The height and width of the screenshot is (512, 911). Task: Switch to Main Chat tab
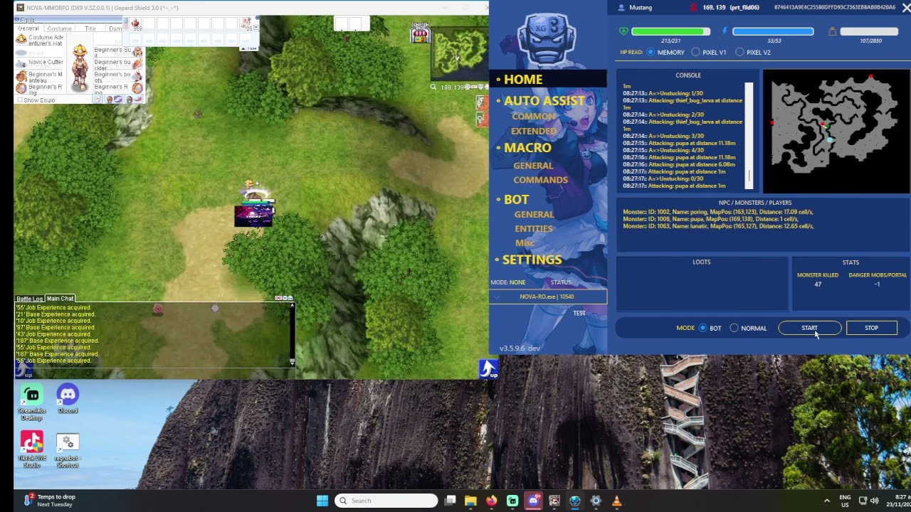pyautogui.click(x=60, y=299)
